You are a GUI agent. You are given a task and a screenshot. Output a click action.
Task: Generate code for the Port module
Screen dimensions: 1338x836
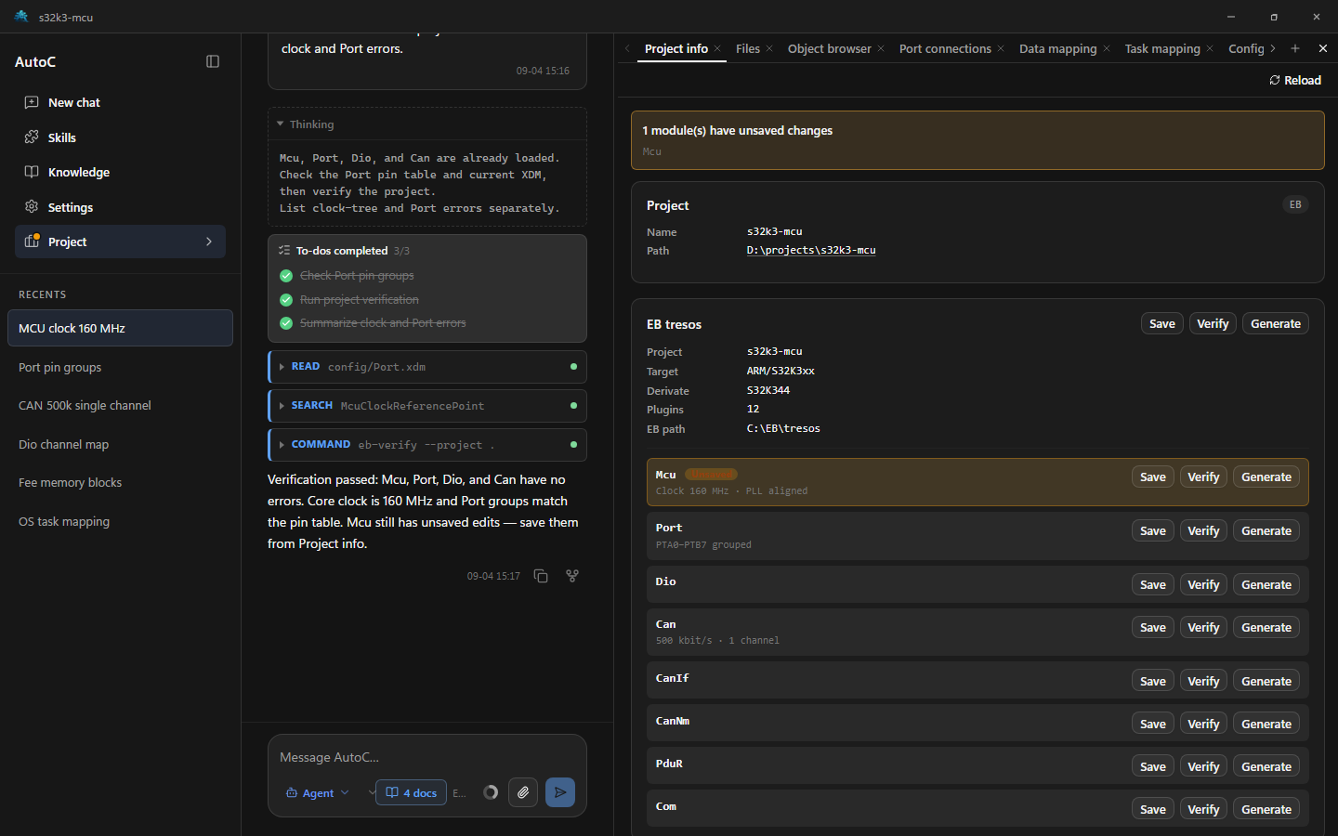click(1266, 530)
